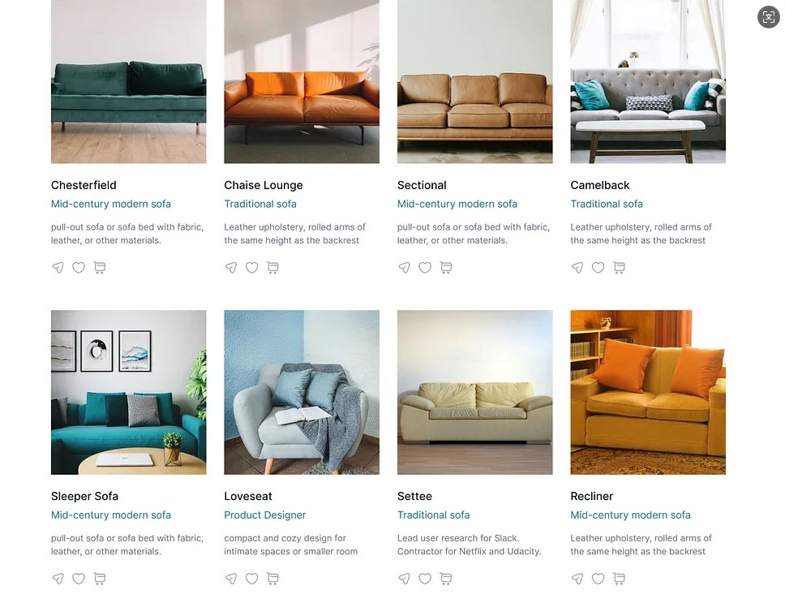Open the green velvet Chesterfield sofa image
Image resolution: width=785 pixels, height=599 pixels.
129,82
